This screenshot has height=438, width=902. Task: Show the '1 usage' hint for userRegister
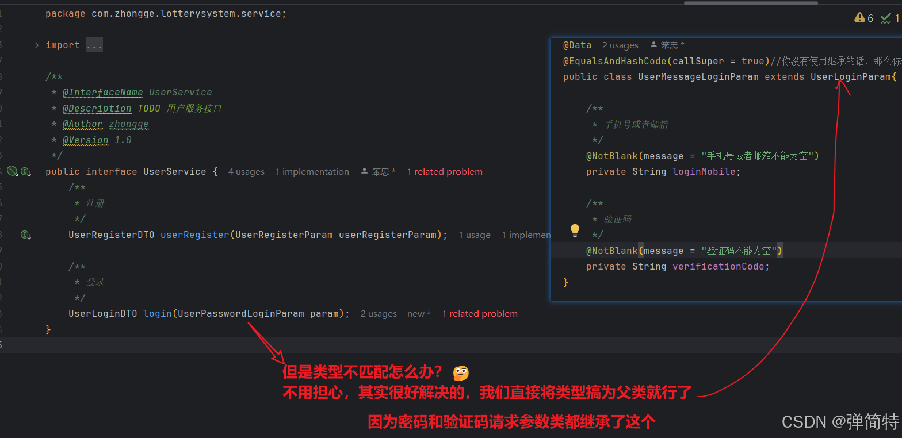(475, 235)
